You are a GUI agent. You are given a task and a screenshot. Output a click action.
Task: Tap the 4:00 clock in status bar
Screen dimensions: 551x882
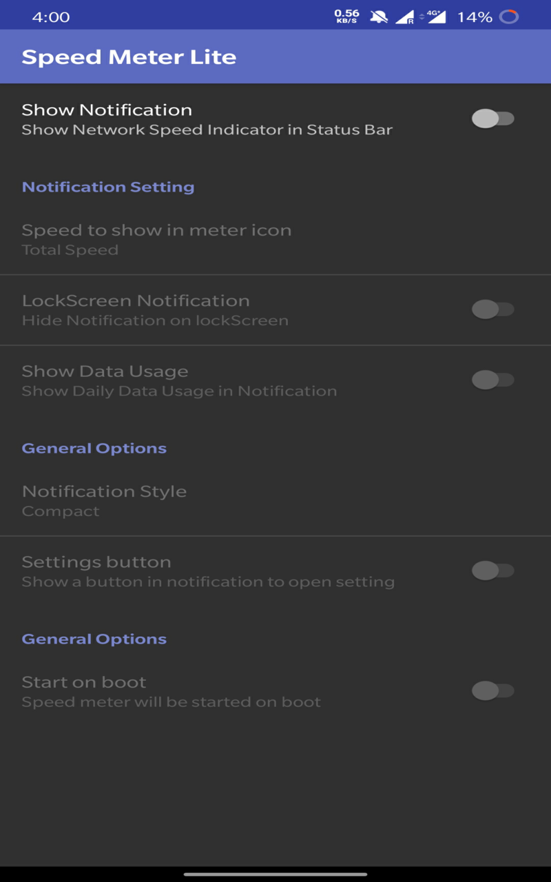[x=51, y=17]
